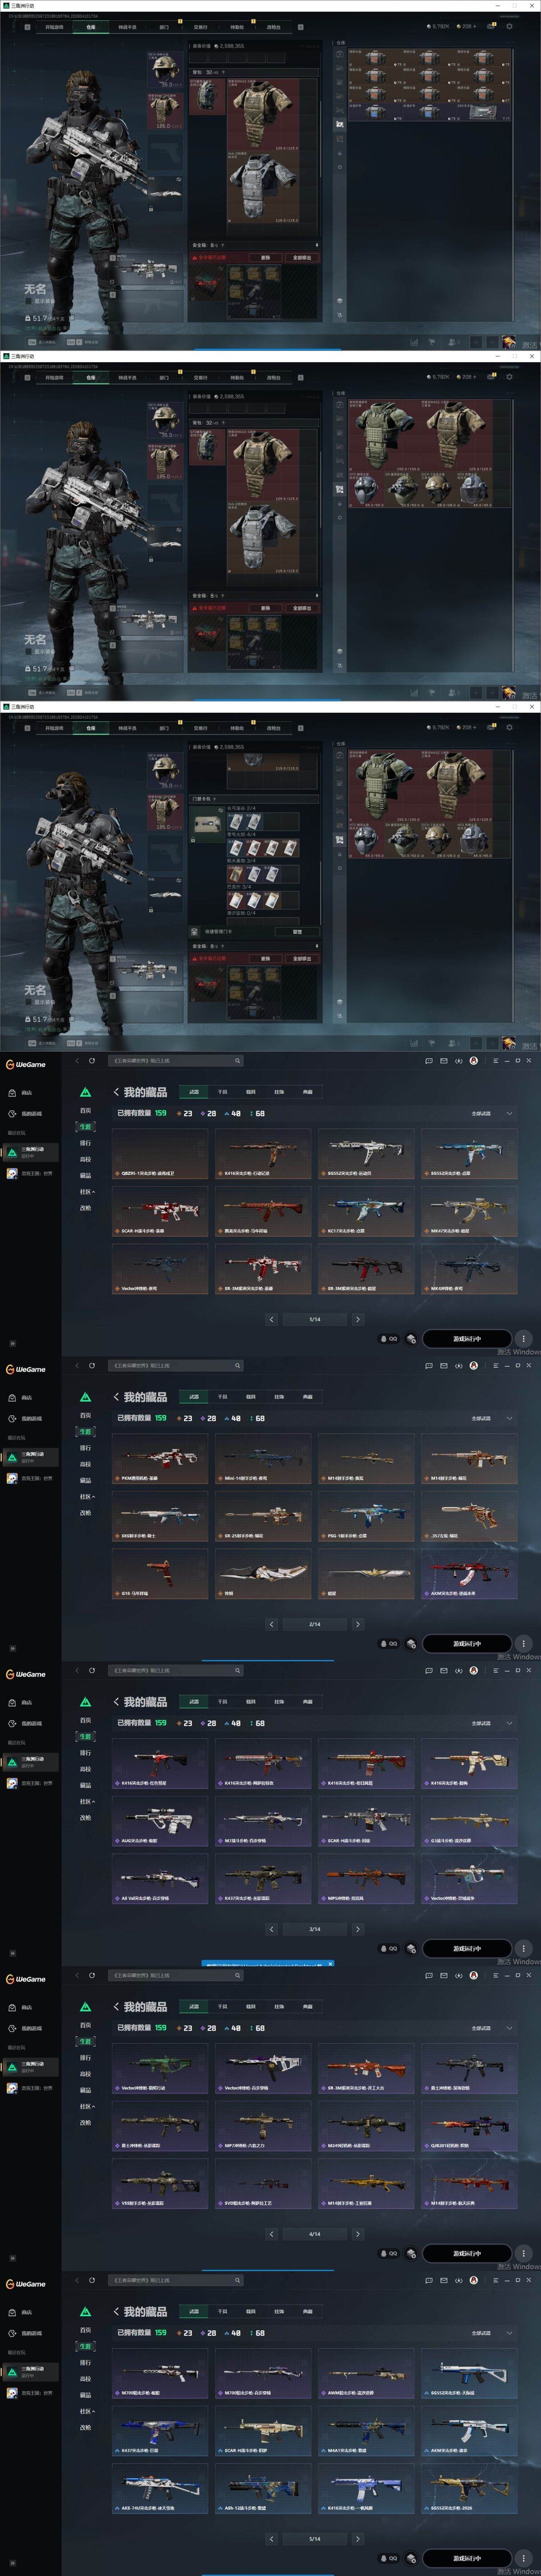The width and height of the screenshot is (541, 2576).
Task: Click 整理 button in key card panel
Action: [297, 931]
